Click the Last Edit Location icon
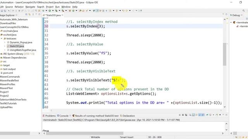The width and height of the screenshot is (248, 139). coord(123,11)
